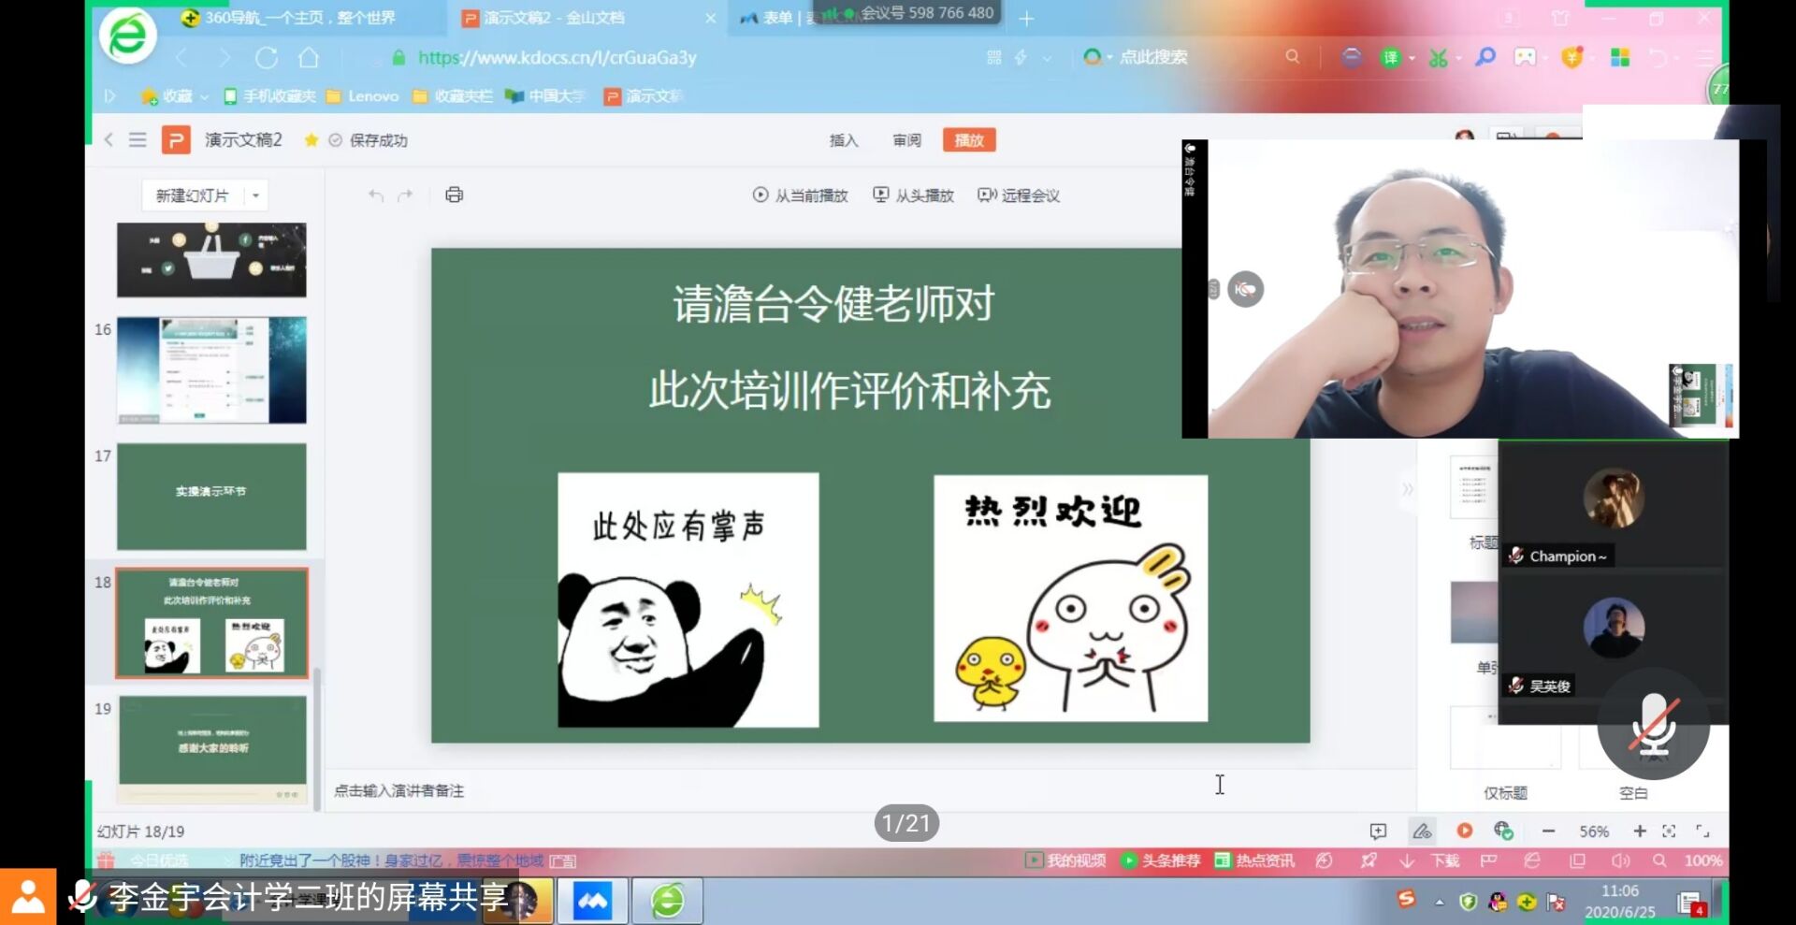This screenshot has height=925, width=1796.
Task: Star the document 演示文稿2 as favorite
Action: [x=311, y=140]
